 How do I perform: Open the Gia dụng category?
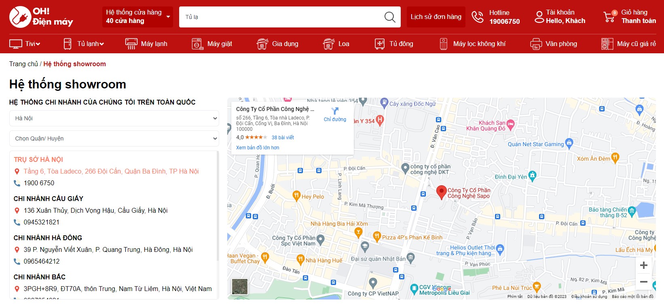coord(285,44)
